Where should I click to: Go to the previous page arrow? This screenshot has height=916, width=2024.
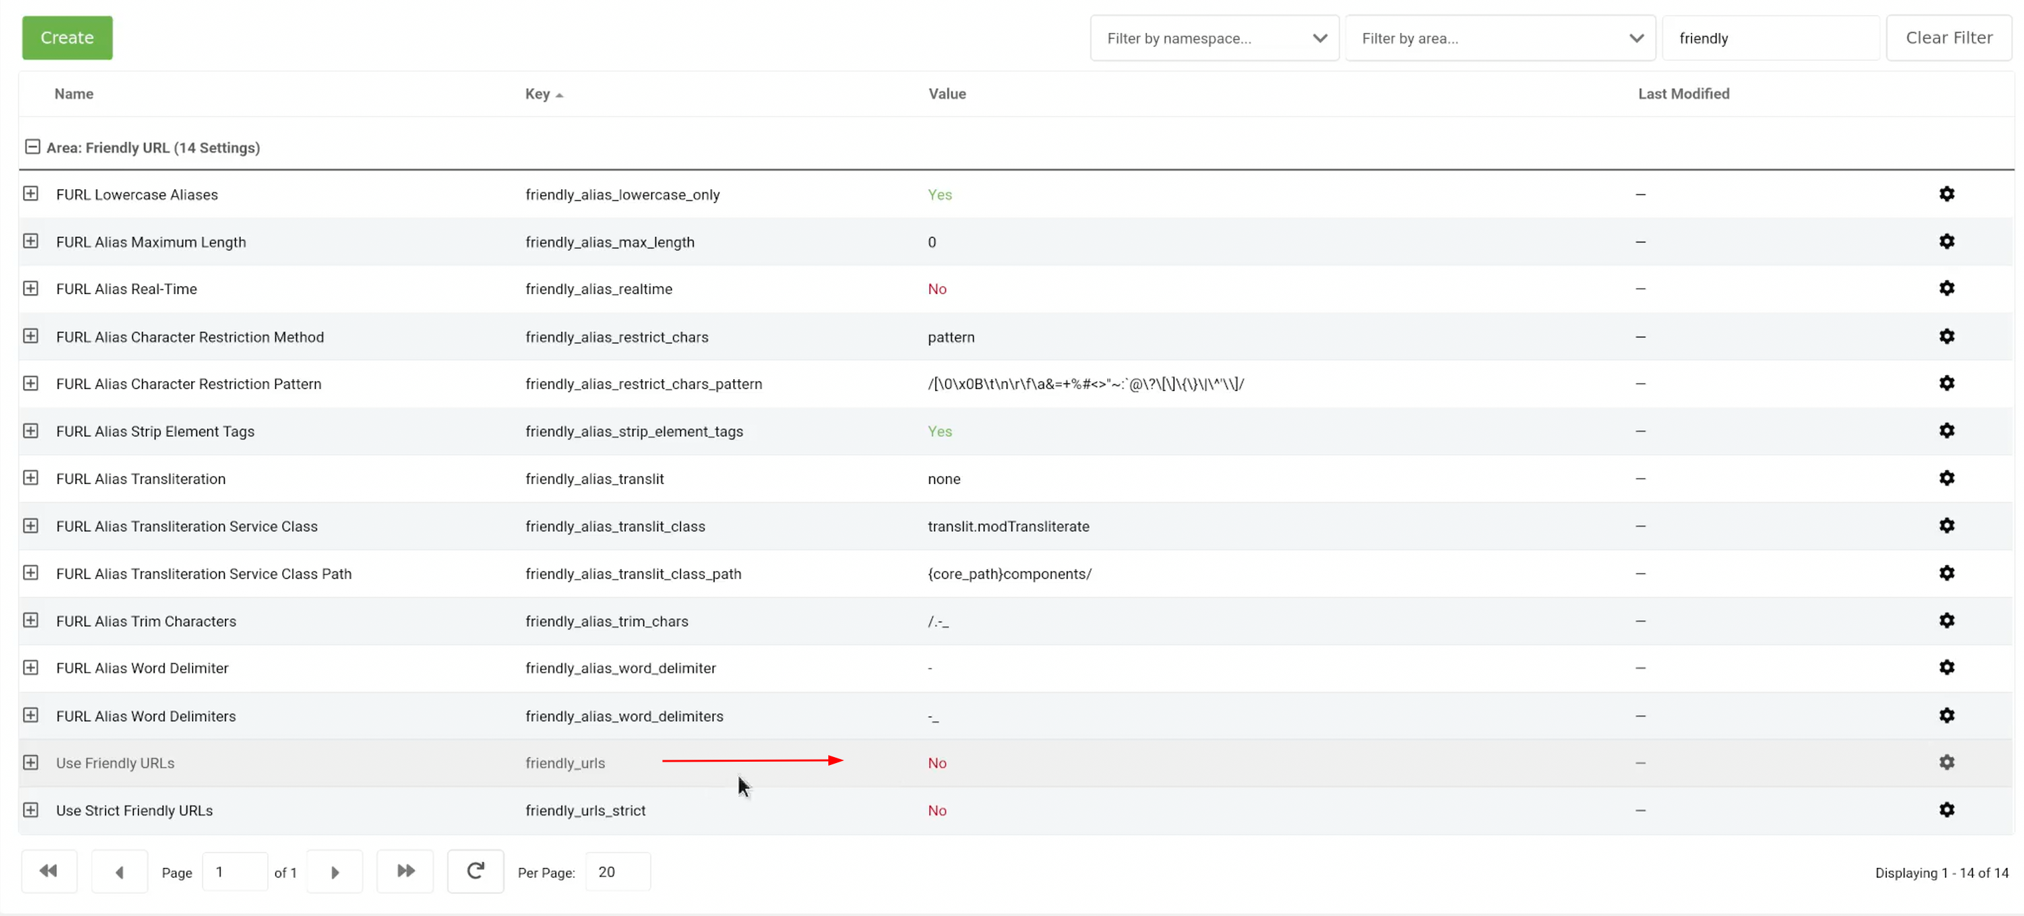coord(119,871)
